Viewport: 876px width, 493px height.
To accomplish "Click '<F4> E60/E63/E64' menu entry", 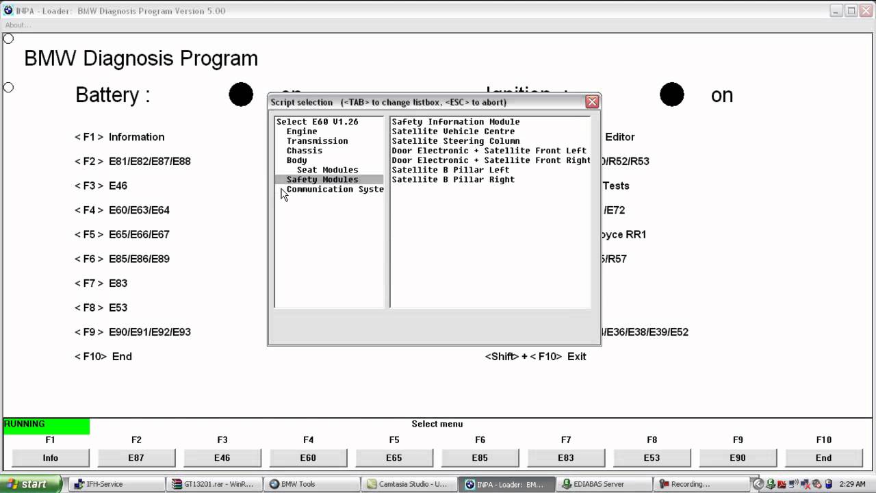I will point(122,210).
